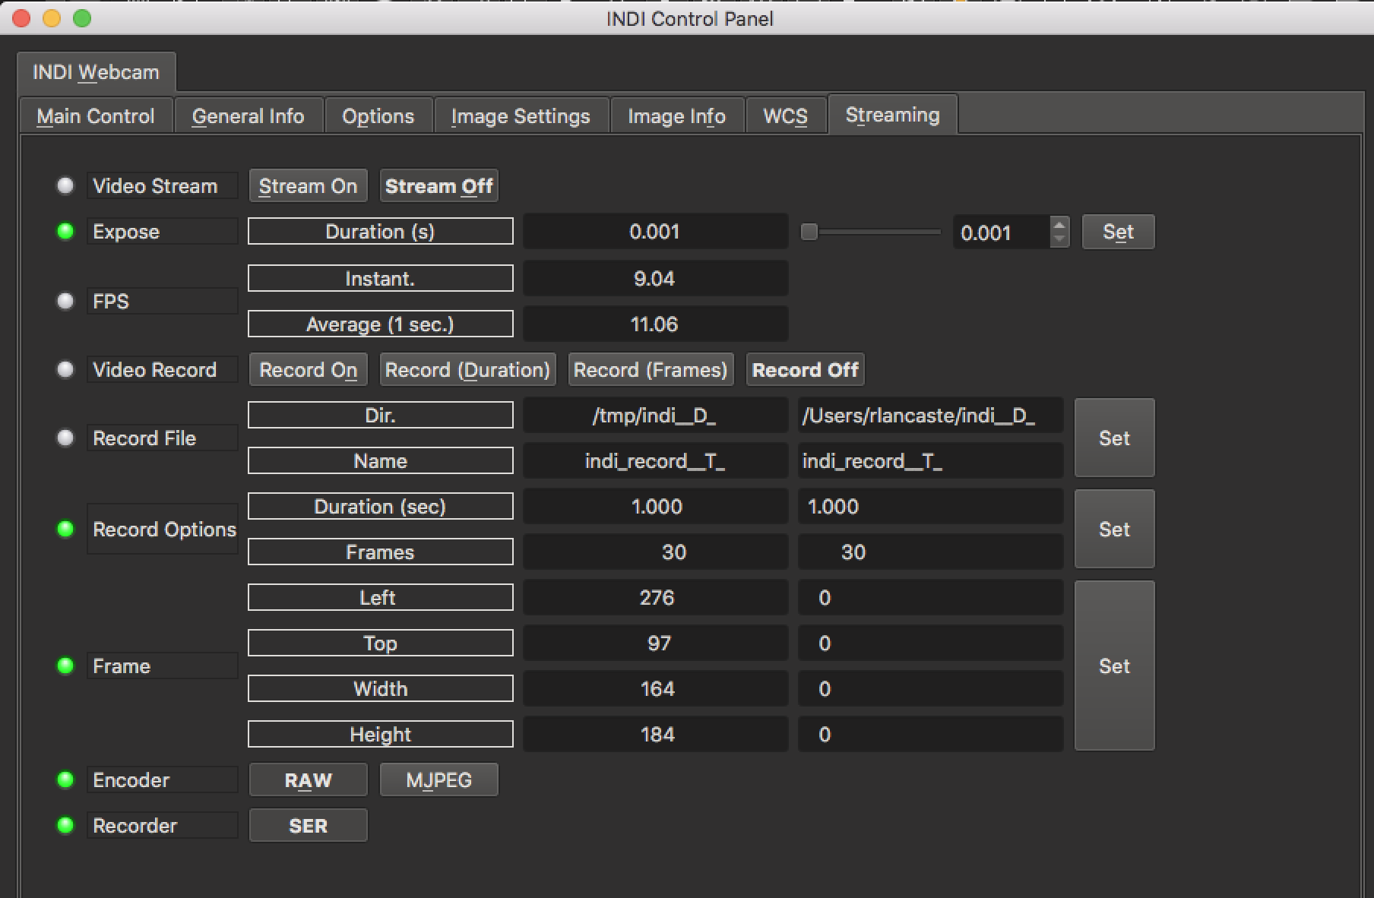Switch to General Info tab

click(249, 115)
